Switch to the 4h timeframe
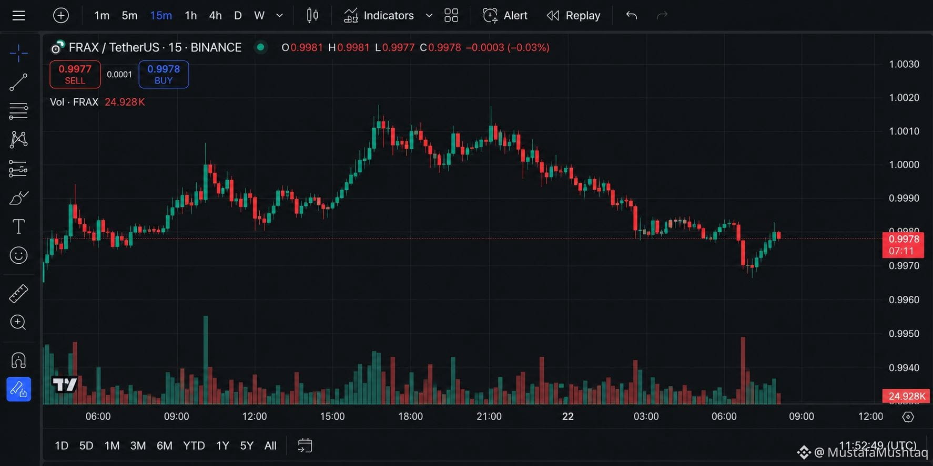The height and width of the screenshot is (466, 933). point(215,15)
